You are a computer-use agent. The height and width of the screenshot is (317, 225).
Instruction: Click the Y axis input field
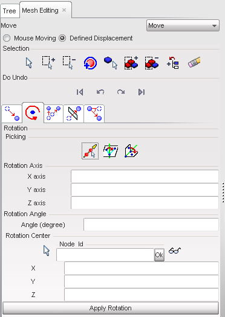tap(145, 190)
